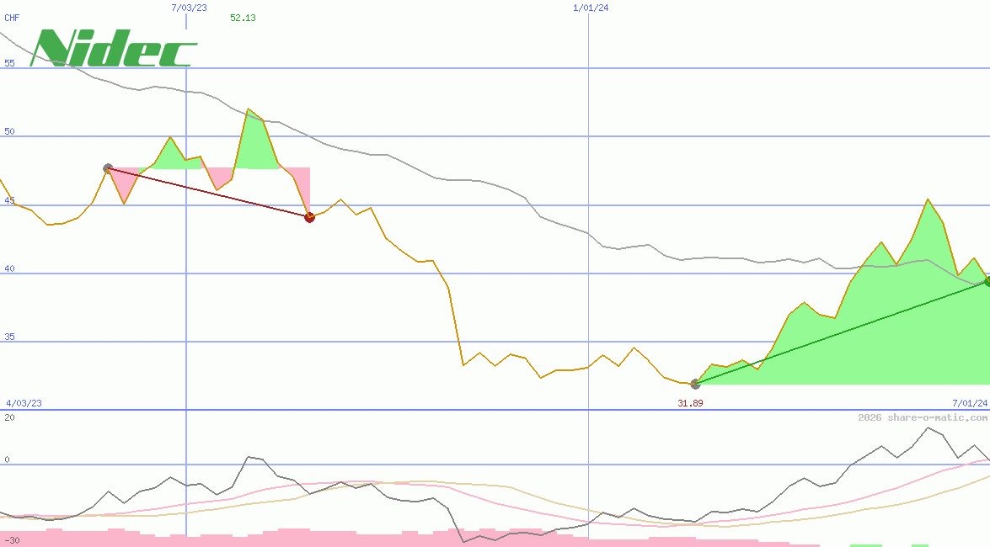The width and height of the screenshot is (990, 547).
Task: Open the CHF currency selector
Action: tap(13, 18)
